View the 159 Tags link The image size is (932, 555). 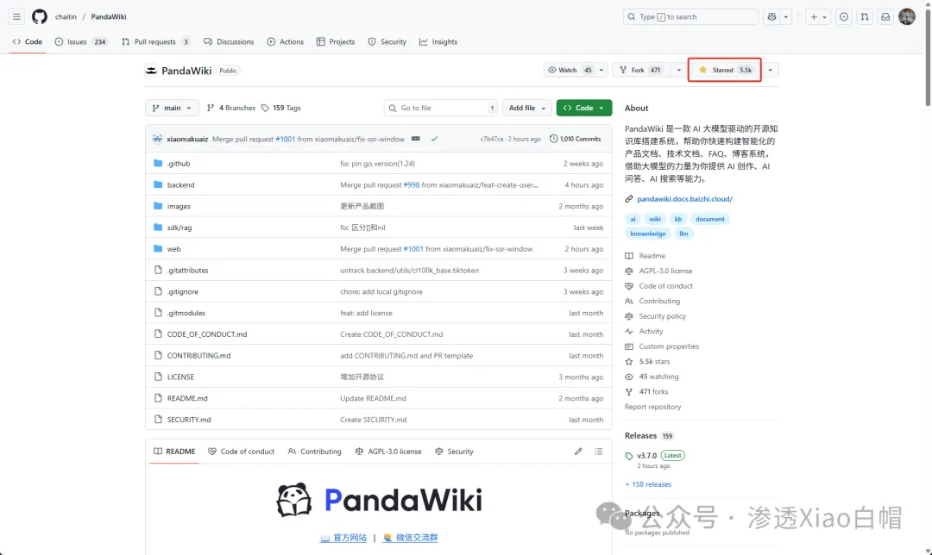281,108
